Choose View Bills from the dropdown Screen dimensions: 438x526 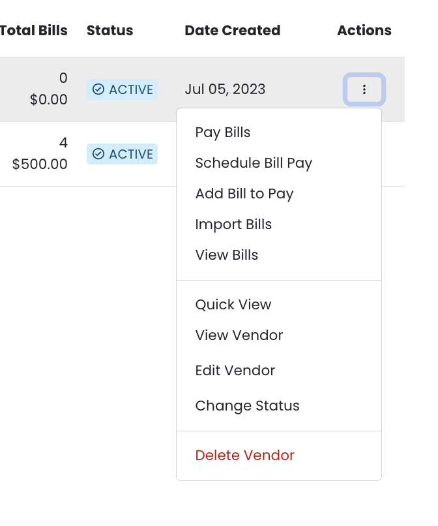click(x=226, y=255)
